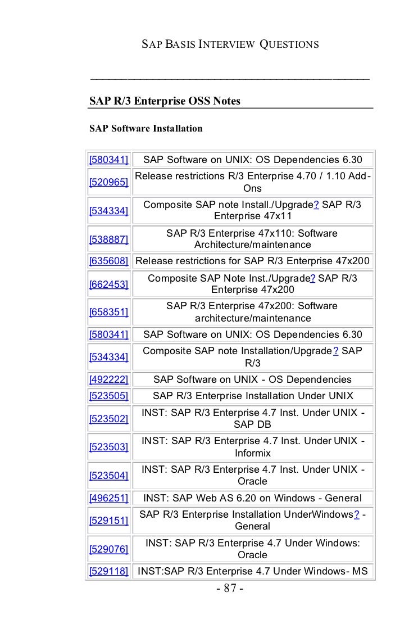Click 'INST: SAP R/3 Enterprise 4.7 Under Windows: Oracle' cell
Screen dimensions: 409x633
(252, 549)
